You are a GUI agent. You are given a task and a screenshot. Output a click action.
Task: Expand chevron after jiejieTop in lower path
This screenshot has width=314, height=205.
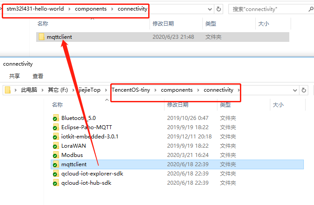point(106,90)
